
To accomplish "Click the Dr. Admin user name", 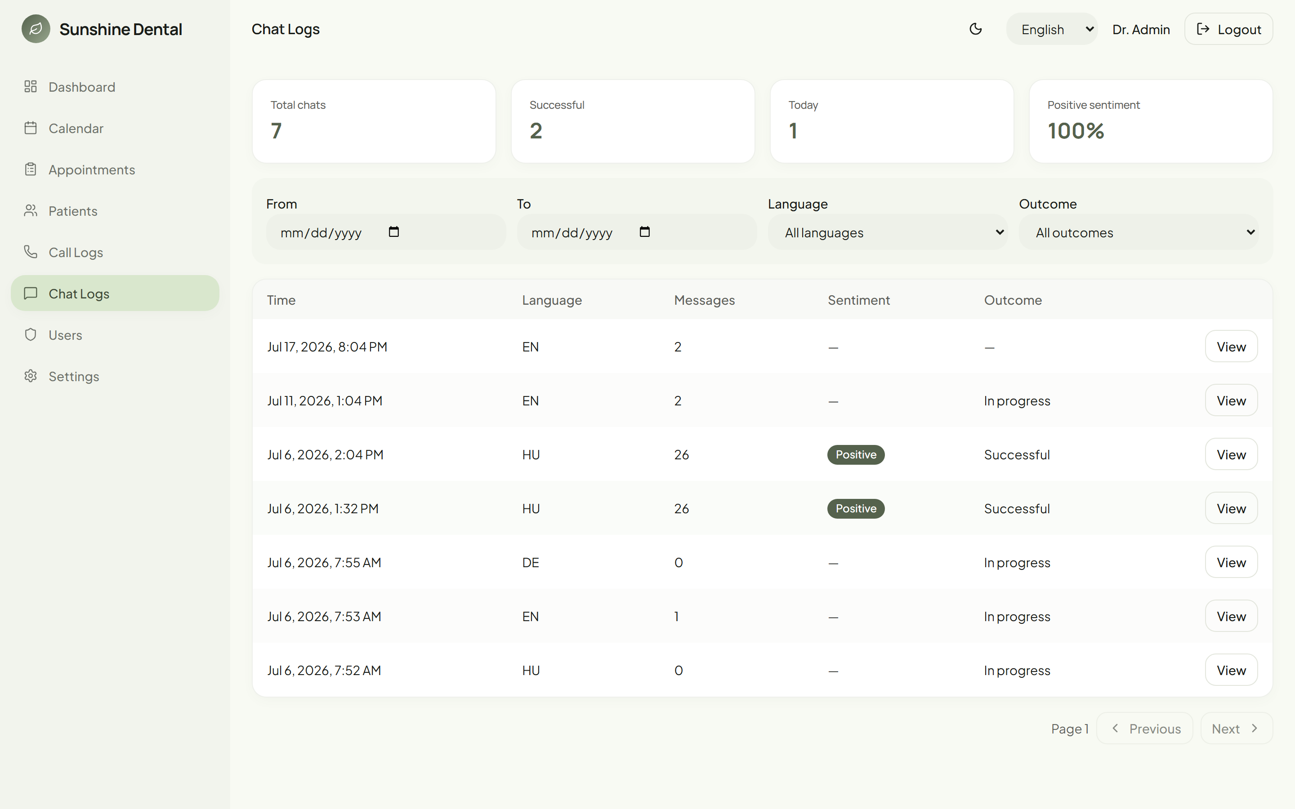I will click(1141, 29).
